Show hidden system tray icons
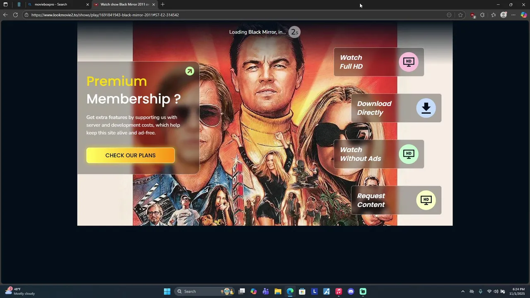This screenshot has height=298, width=530. (x=463, y=291)
